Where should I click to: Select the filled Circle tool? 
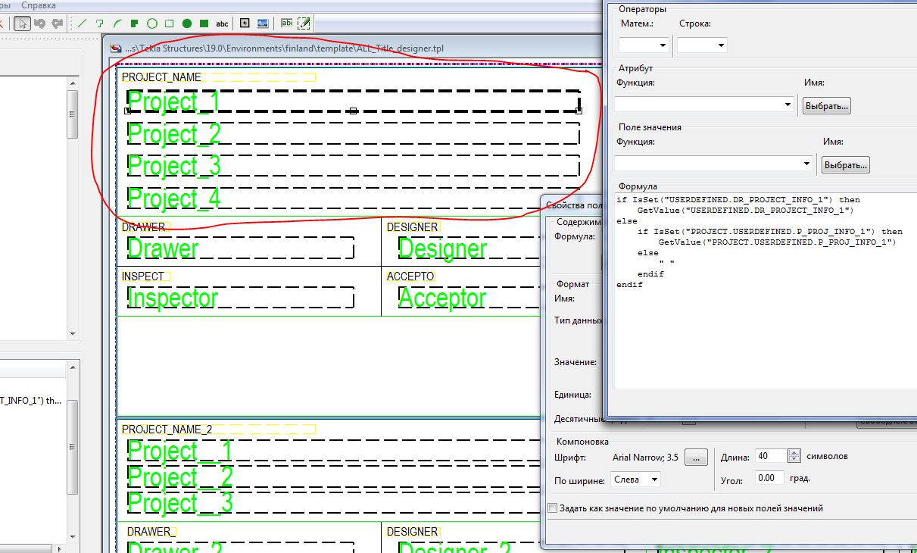point(187,23)
